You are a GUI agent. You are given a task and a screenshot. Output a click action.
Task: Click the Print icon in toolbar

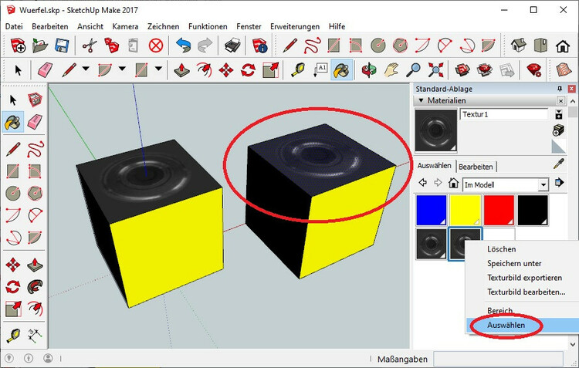[x=234, y=45]
